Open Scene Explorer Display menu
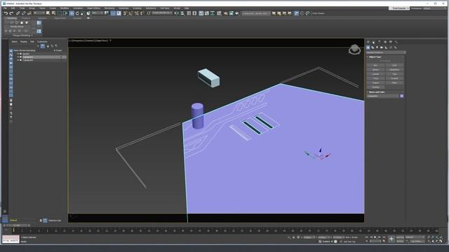Image resolution: width=449 pixels, height=252 pixels. click(23, 42)
